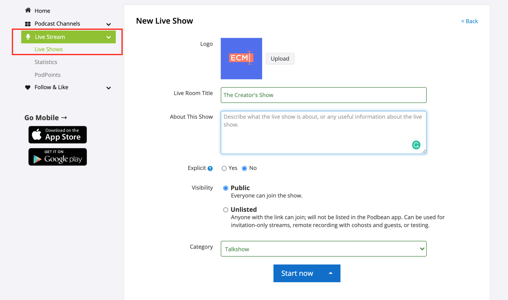Screen dimensions: 508x300
Task: Expand the Follow & Like section
Action: pos(109,88)
